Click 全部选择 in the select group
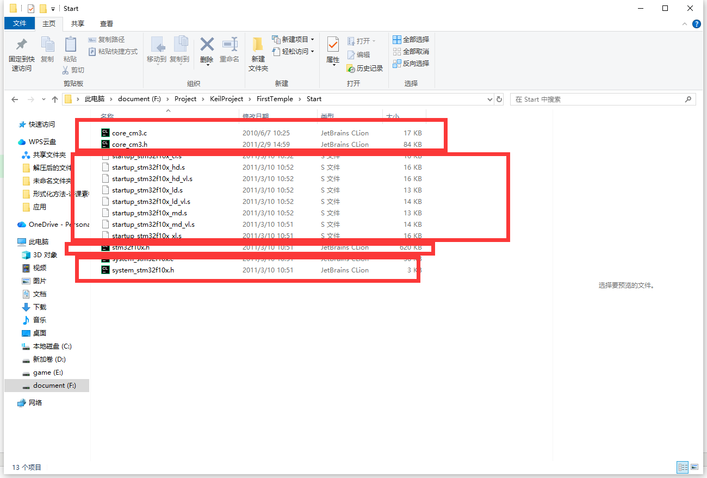The image size is (707, 478). point(411,40)
